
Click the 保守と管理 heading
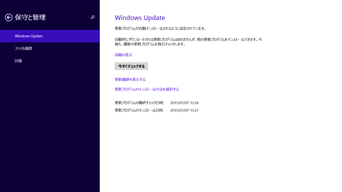(x=30, y=17)
